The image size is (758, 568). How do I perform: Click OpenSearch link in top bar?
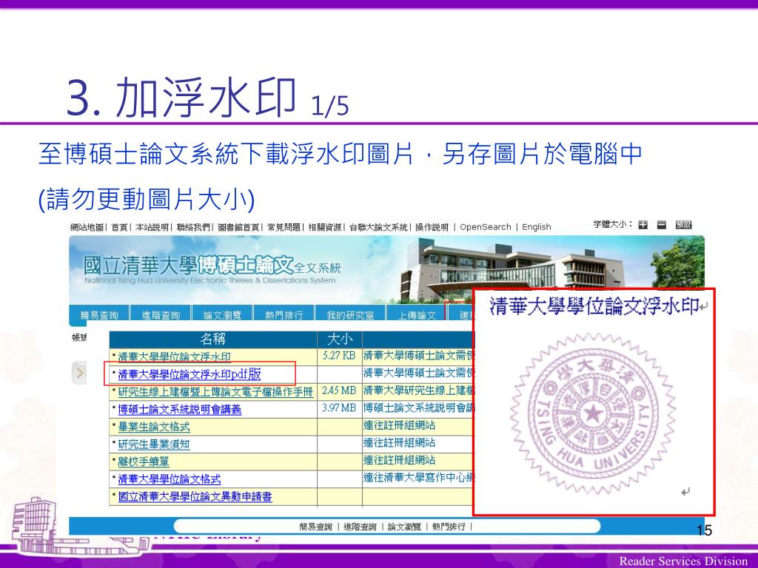[486, 227]
